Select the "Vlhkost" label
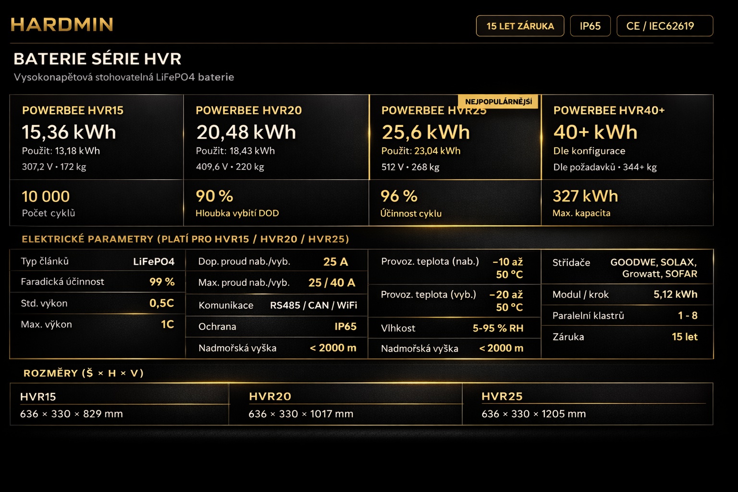Screen dimensions: 738x492 tap(398, 328)
